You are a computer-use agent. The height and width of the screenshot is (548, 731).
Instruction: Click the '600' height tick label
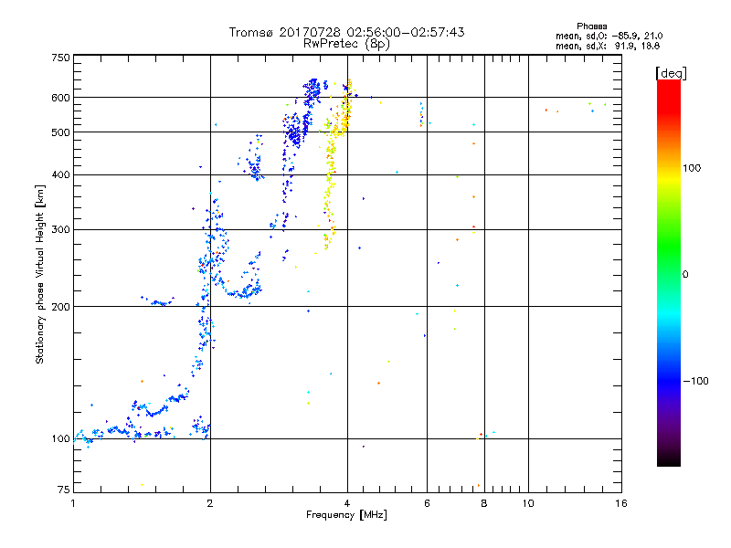(x=60, y=98)
